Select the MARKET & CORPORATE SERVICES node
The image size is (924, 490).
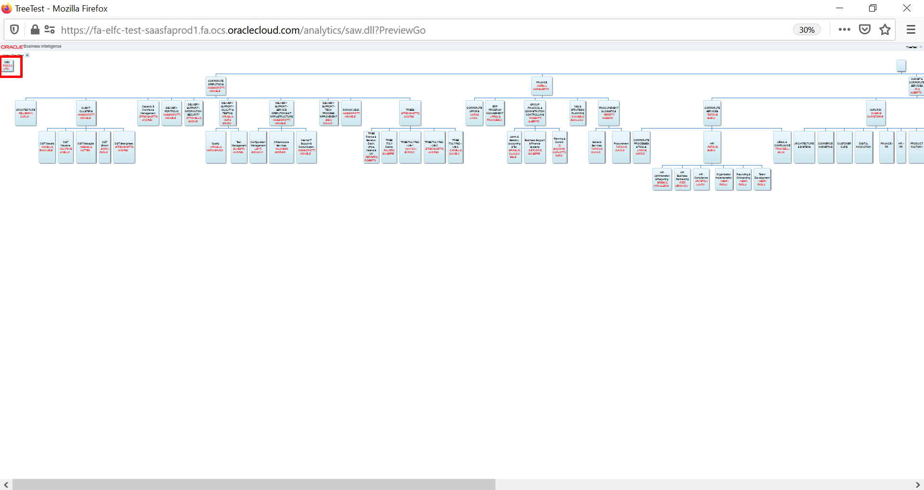[917, 86]
